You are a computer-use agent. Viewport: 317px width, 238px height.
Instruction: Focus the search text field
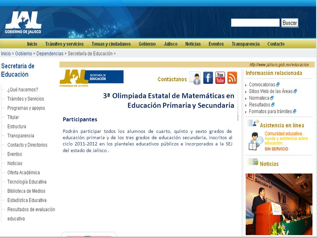click(255, 23)
